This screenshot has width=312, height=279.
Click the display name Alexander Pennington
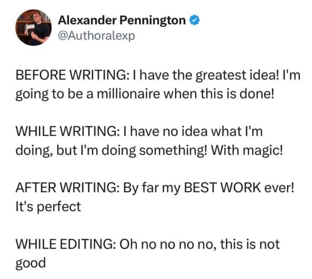122,21
